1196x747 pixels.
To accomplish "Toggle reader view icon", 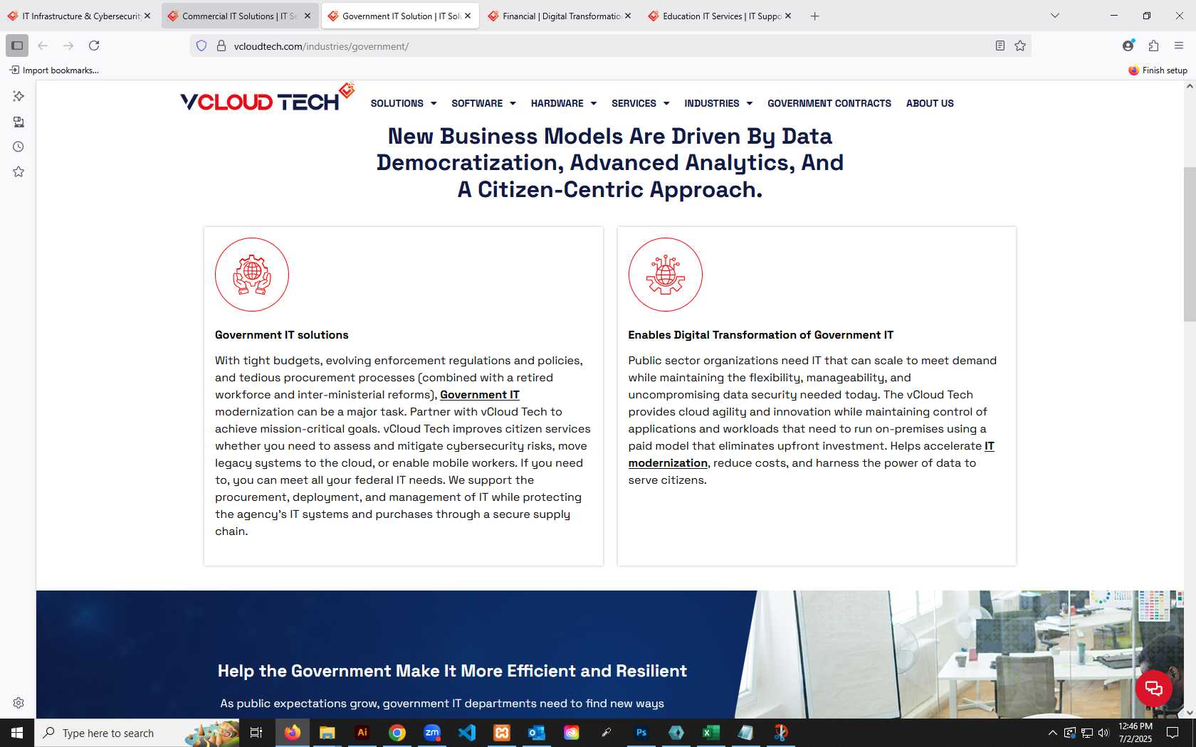I will (1000, 46).
